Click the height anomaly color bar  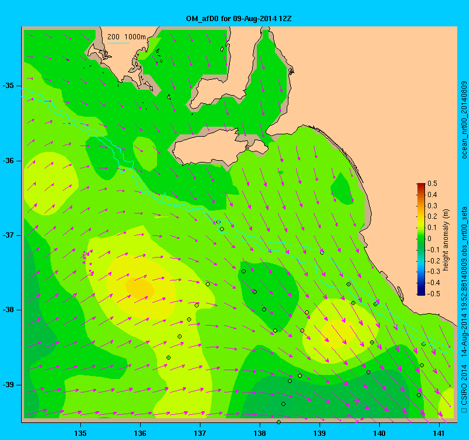click(x=421, y=239)
